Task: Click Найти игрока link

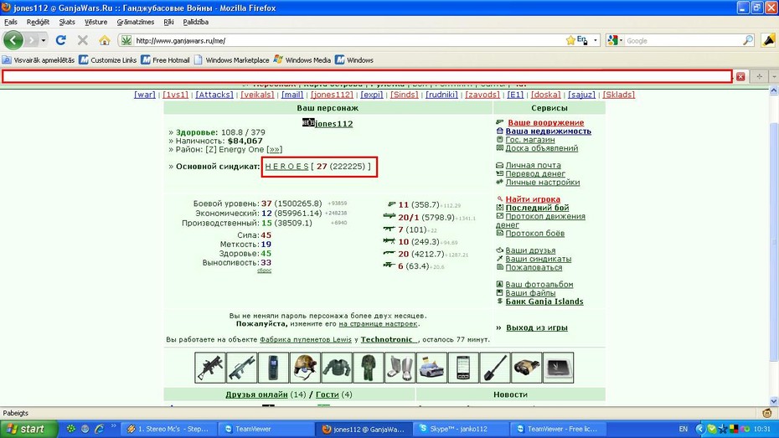Action: click(x=533, y=199)
